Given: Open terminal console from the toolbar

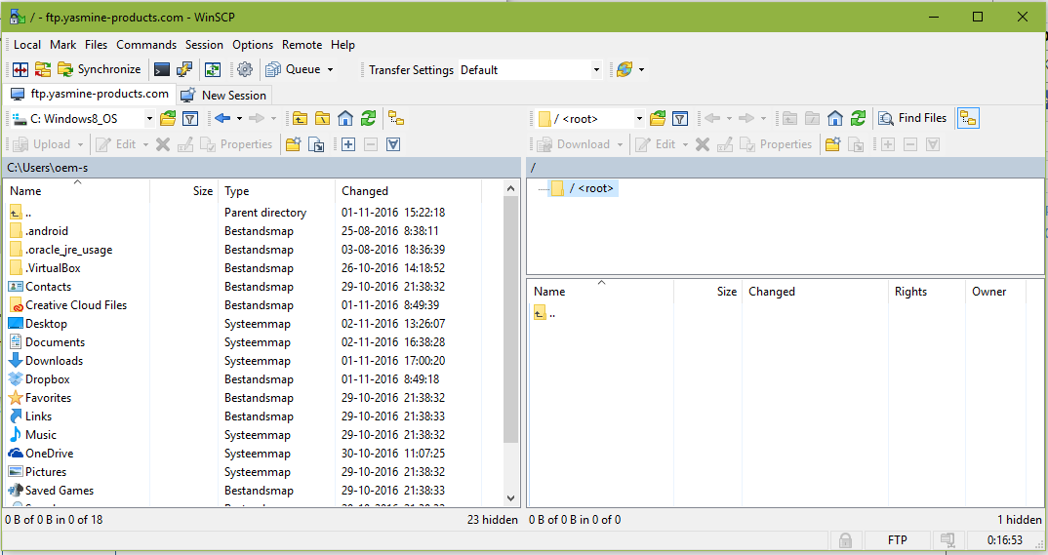Looking at the screenshot, I should point(162,69).
